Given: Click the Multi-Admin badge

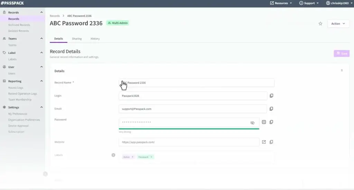Looking at the screenshot, I should click(x=118, y=23).
